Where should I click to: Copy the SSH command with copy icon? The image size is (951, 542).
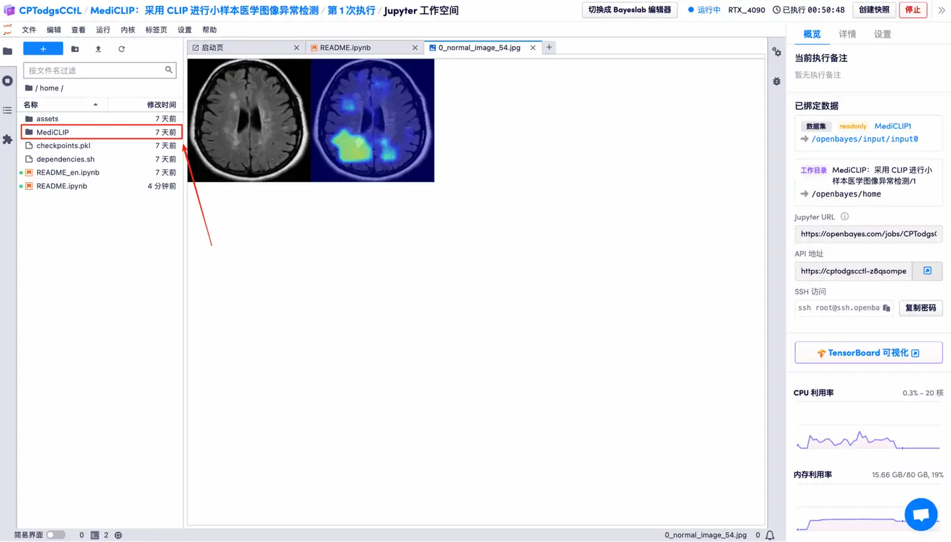click(x=886, y=308)
